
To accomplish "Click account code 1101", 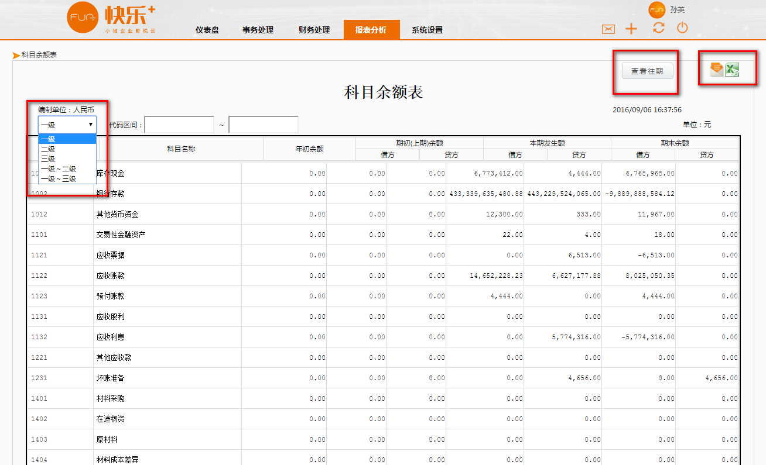I will (x=39, y=235).
